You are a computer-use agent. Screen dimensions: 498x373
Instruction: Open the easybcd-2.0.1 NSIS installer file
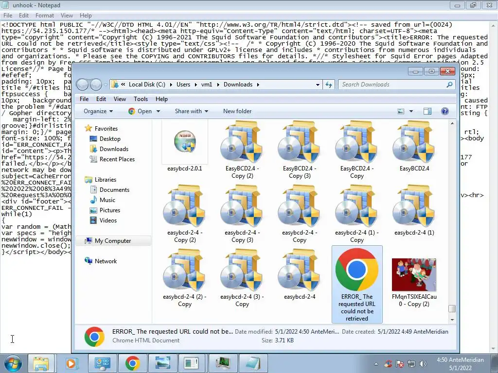click(x=185, y=146)
